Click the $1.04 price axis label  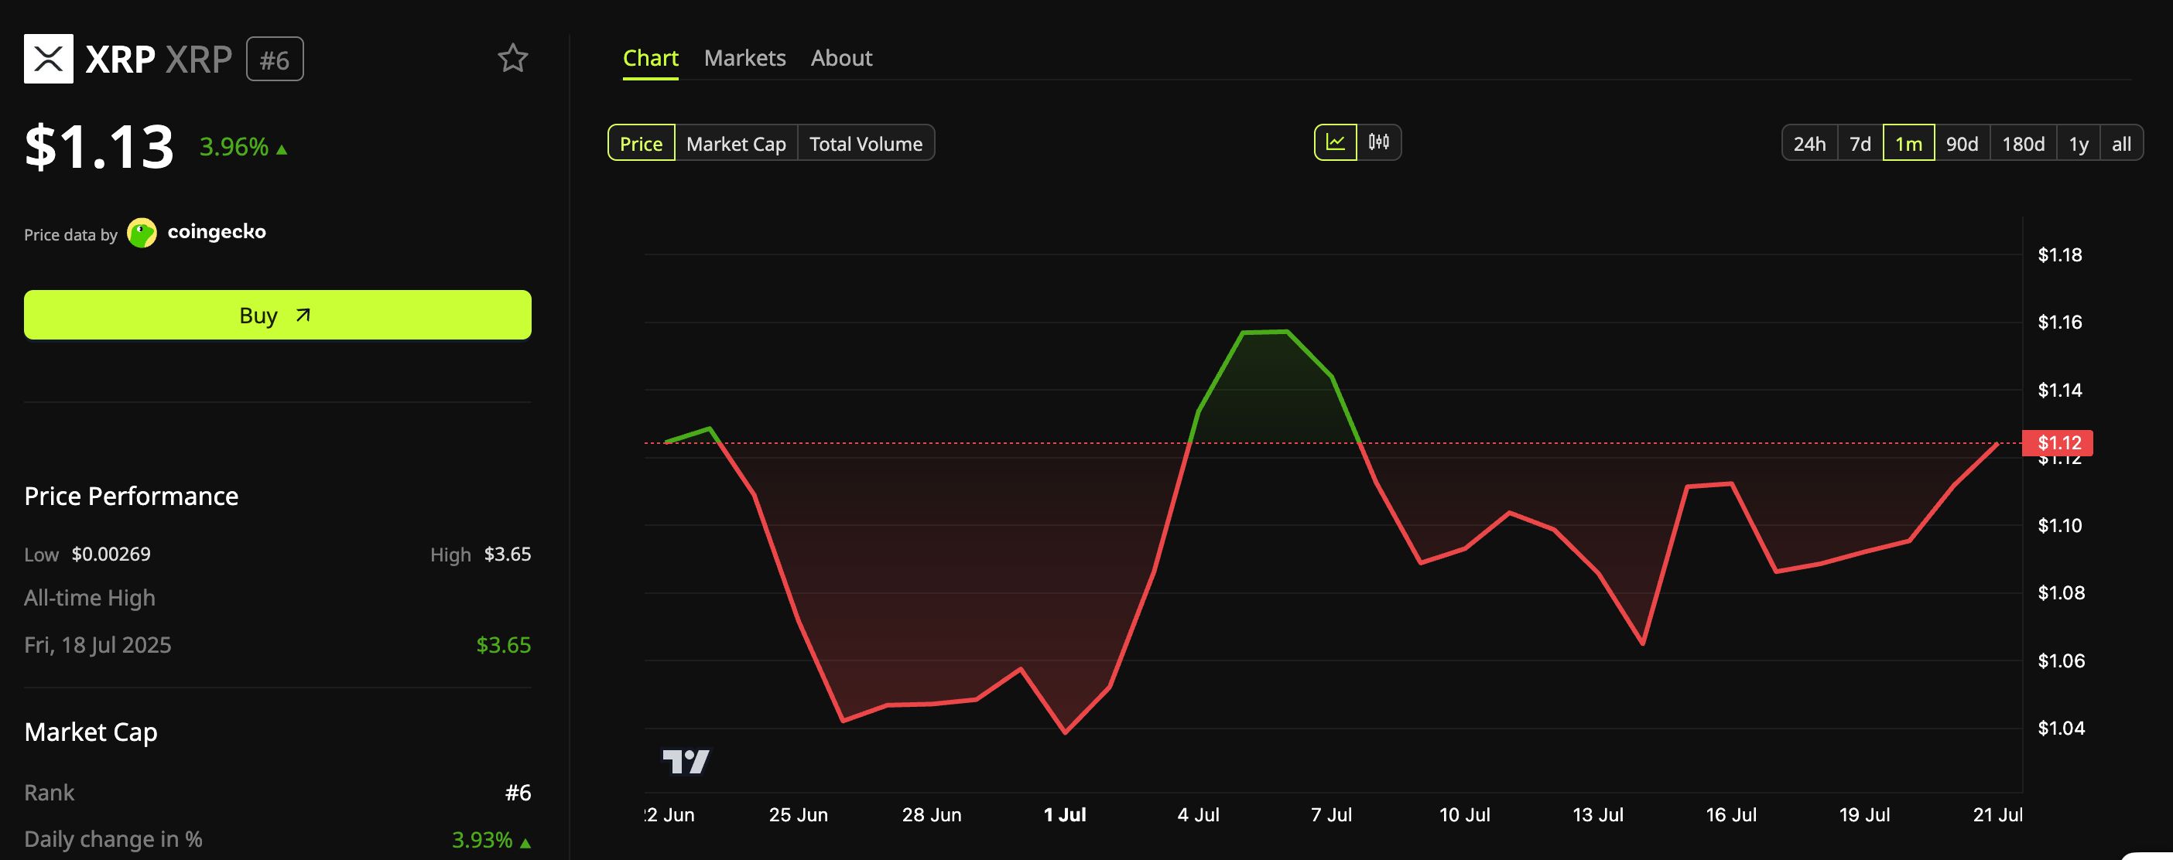point(2061,729)
